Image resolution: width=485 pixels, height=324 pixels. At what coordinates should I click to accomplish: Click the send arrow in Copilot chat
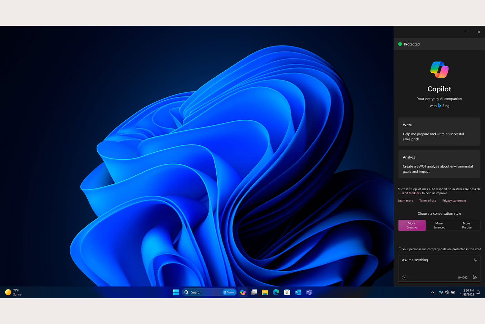click(475, 277)
